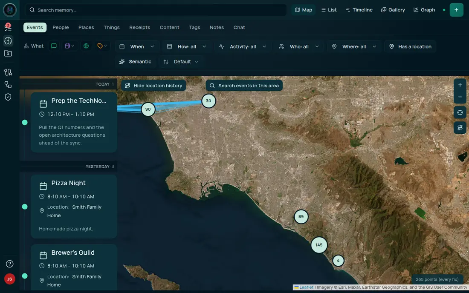Open the Where: all dropdown
Viewport: 469px width, 293px height.
354,46
